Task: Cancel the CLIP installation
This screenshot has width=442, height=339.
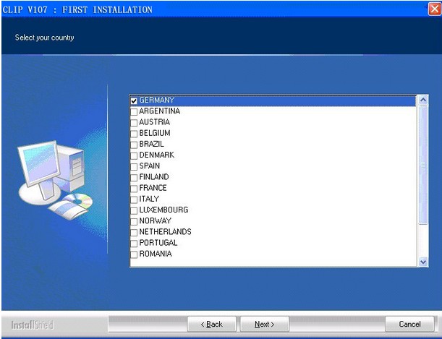Action: click(409, 324)
